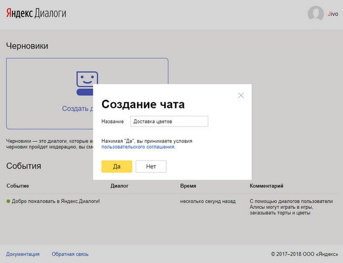
Task: Click the comment about Алисы могут играть
Action: pyautogui.click(x=291, y=207)
